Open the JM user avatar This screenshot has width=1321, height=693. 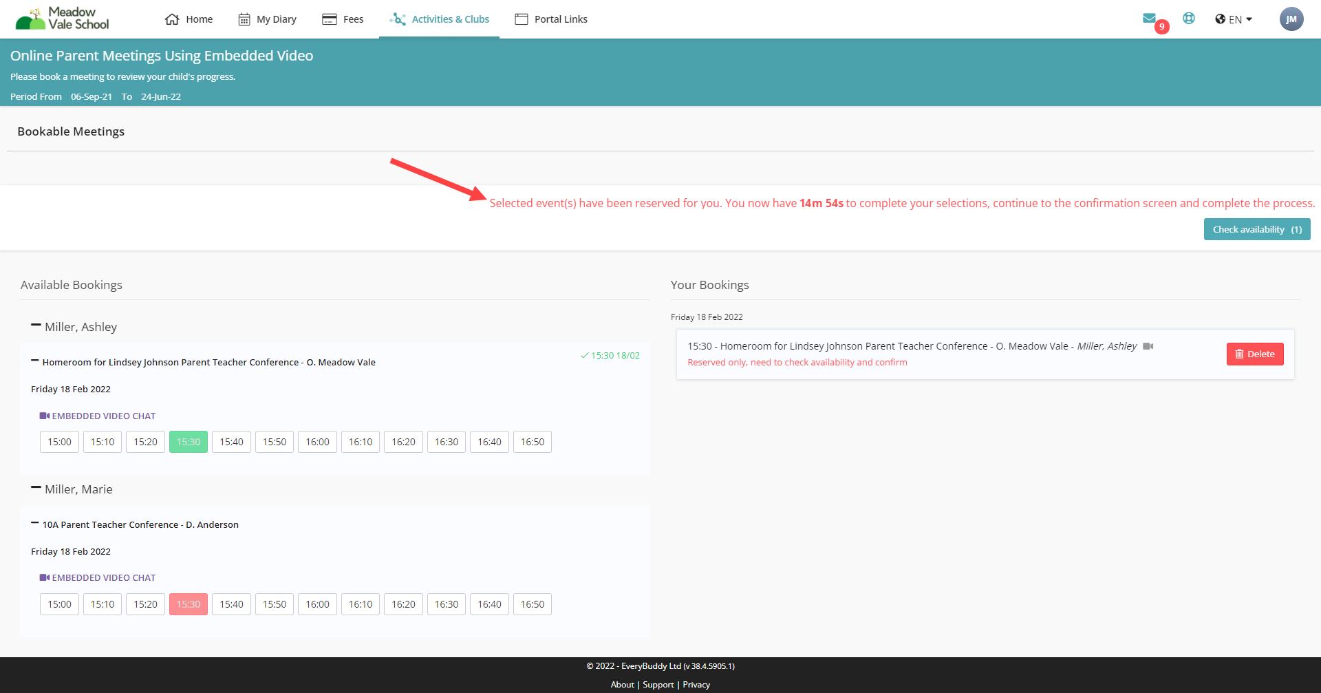pos(1291,19)
